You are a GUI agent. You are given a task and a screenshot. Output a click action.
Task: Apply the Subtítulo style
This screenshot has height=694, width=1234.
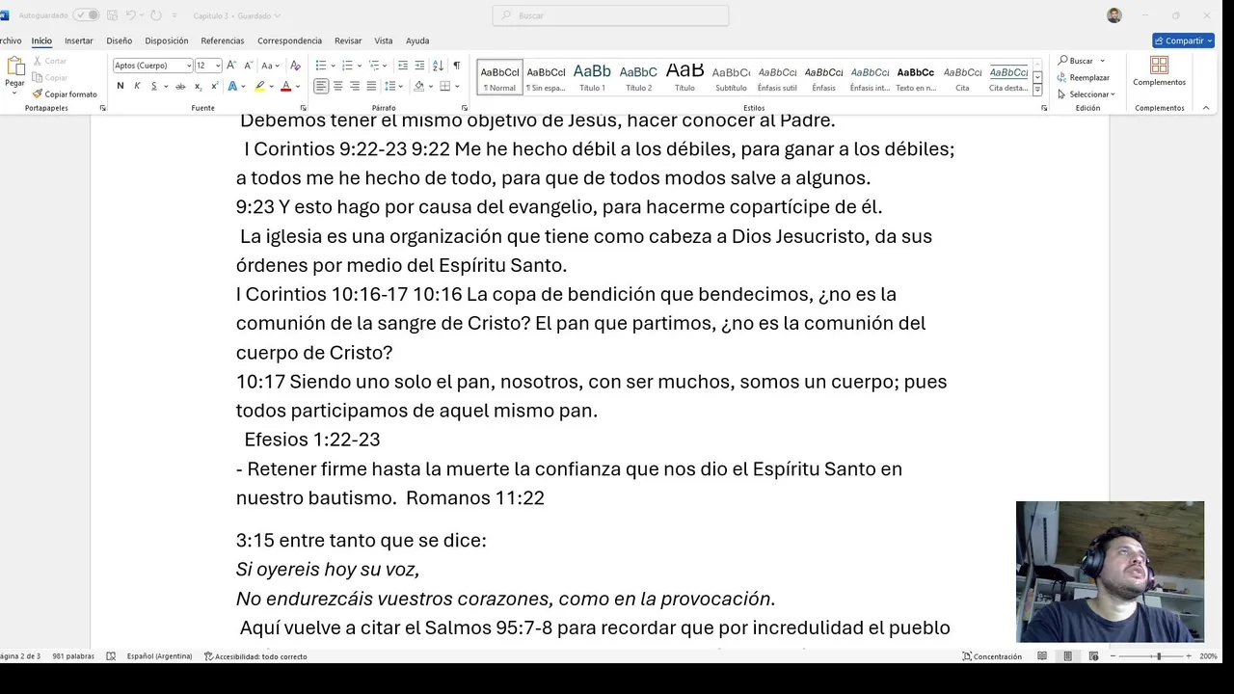click(x=731, y=77)
